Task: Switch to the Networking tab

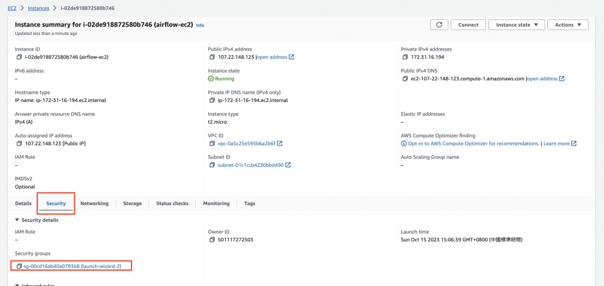Action: tap(94, 203)
